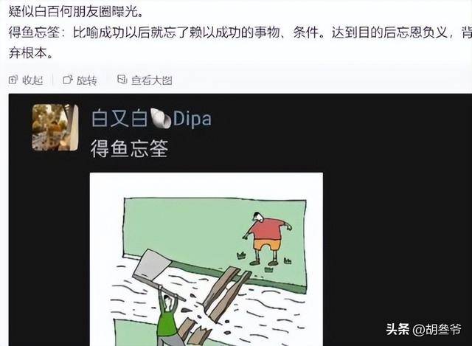
Task: Click the man in red shirt
Action: pos(266,238)
